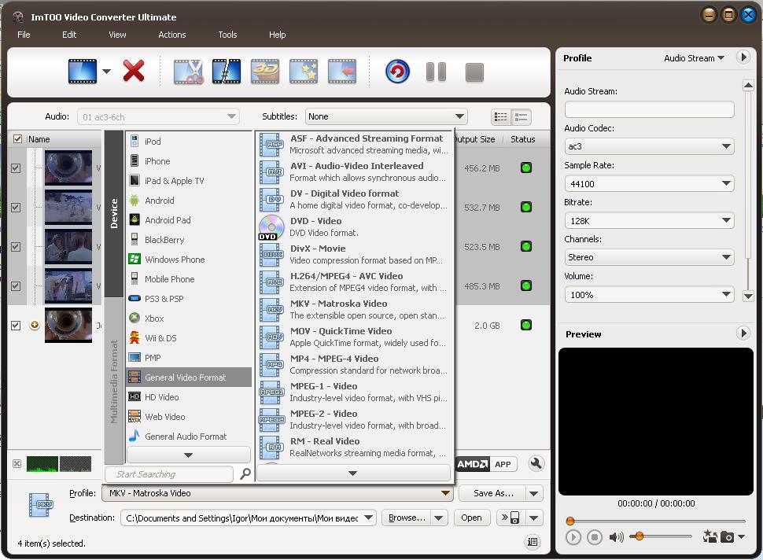Click the Save As... button
Screen dimensions: 763x560
click(x=493, y=493)
